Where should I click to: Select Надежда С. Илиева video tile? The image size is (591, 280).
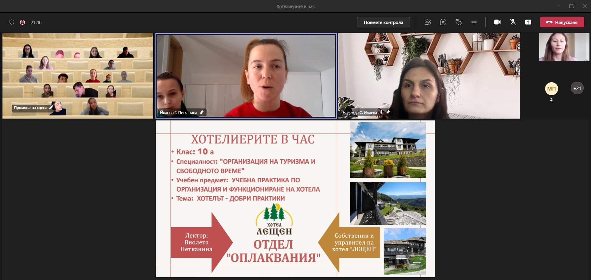point(429,76)
